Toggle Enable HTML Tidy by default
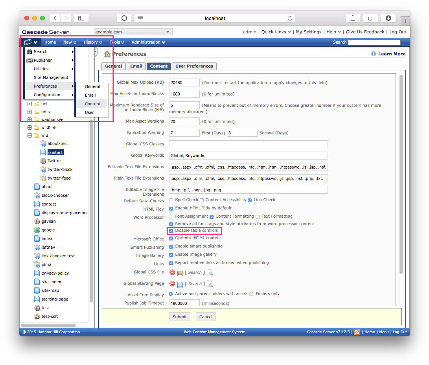The image size is (429, 365). (171, 208)
